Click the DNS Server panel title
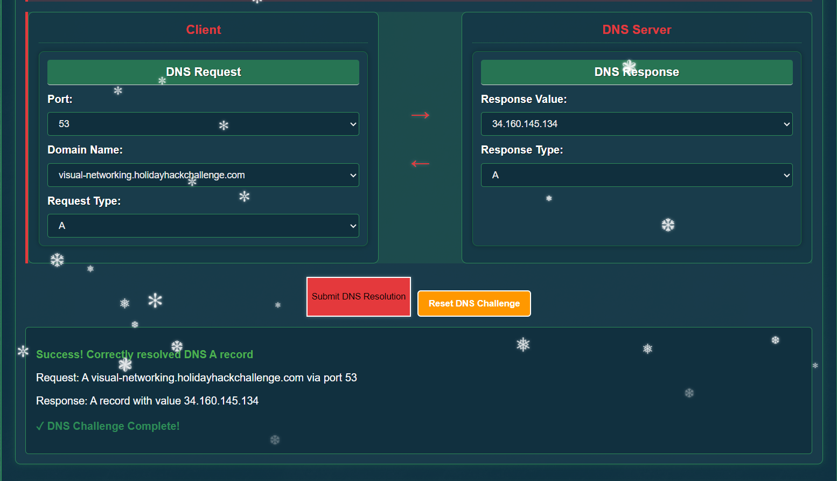Screen dimensions: 837x481 637,30
